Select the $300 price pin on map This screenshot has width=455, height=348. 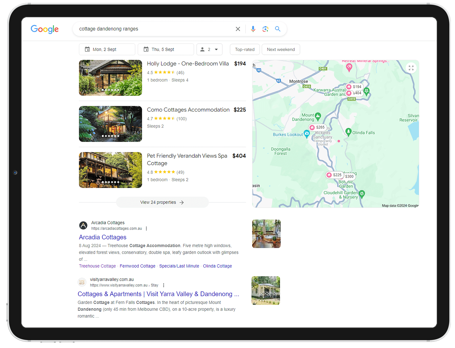[x=349, y=176]
